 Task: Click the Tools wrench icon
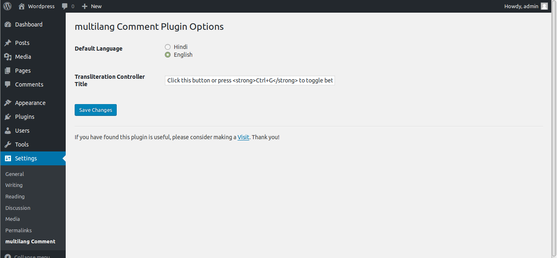(8, 145)
